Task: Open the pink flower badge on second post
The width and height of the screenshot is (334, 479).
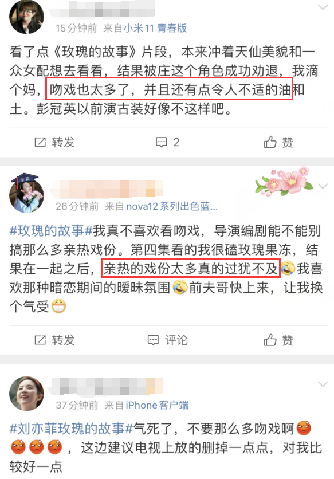Action: pos(284,182)
